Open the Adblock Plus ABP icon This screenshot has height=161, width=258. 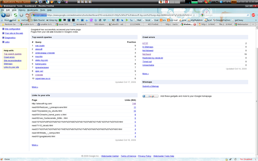point(253,15)
